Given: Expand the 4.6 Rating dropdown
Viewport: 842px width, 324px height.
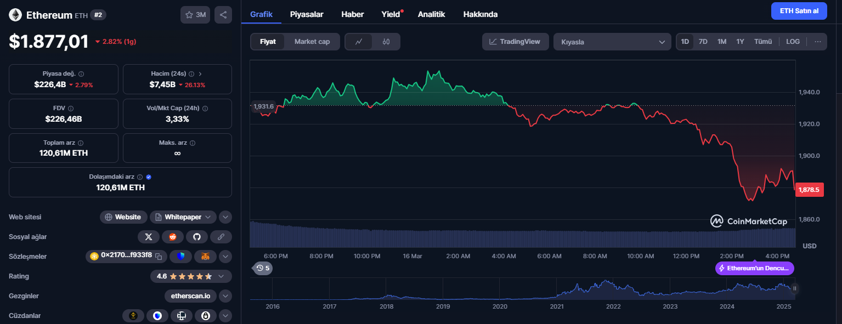Looking at the screenshot, I should pyautogui.click(x=191, y=276).
